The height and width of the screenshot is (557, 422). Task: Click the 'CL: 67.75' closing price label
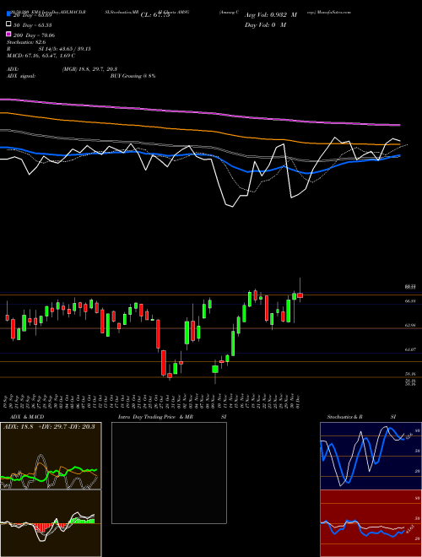pos(155,15)
